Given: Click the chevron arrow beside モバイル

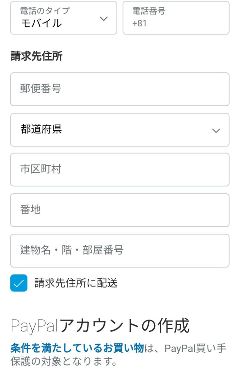Looking at the screenshot, I should [104, 19].
